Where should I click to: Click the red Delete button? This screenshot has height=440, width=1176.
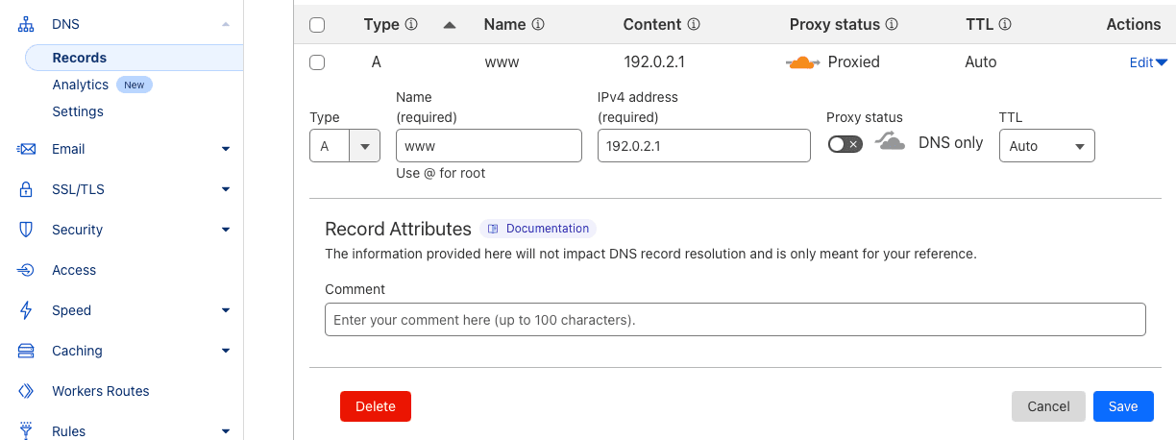(x=375, y=406)
